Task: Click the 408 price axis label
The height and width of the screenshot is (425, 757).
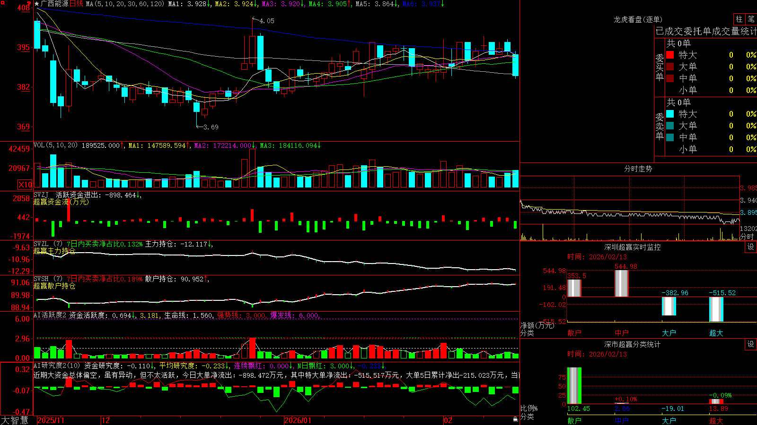Action: (x=23, y=8)
